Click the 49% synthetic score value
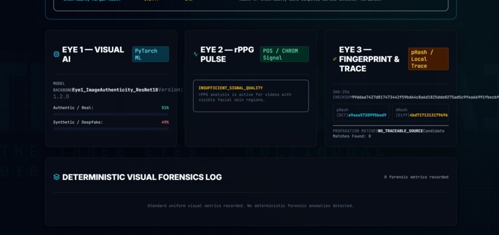 click(x=165, y=122)
